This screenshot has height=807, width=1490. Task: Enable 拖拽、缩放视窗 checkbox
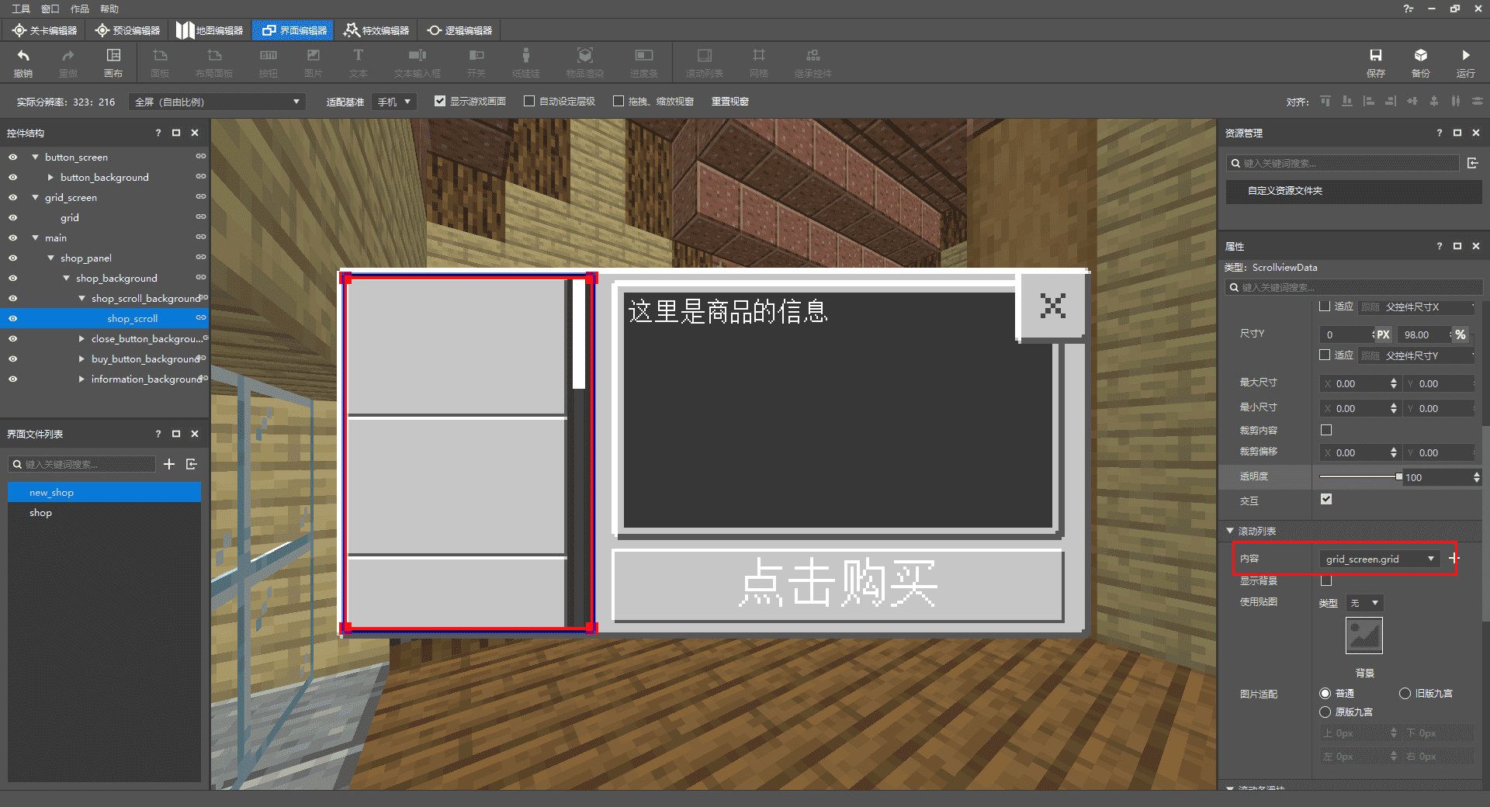click(x=619, y=101)
